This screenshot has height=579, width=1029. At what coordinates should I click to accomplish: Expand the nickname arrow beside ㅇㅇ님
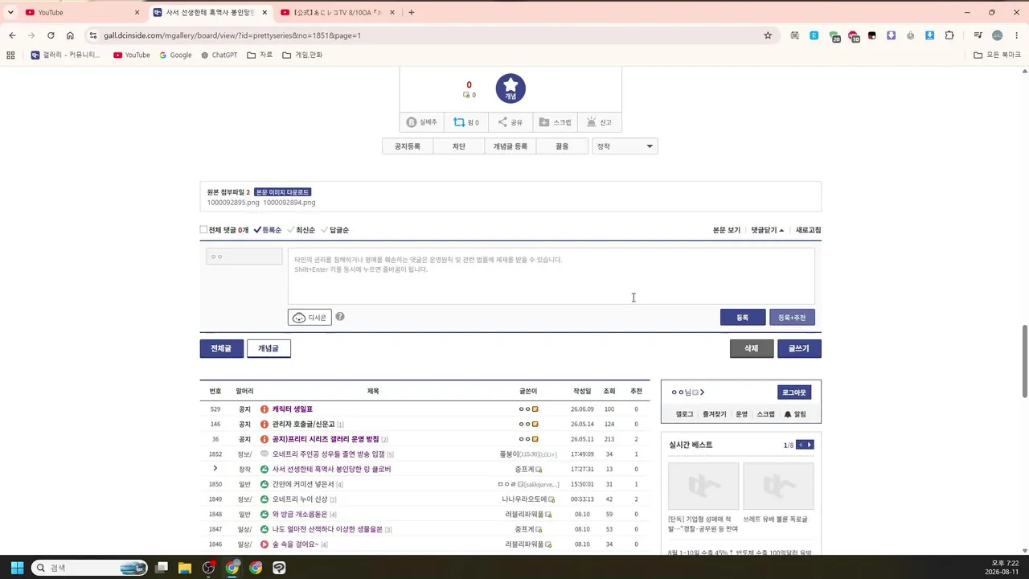pyautogui.click(x=702, y=392)
